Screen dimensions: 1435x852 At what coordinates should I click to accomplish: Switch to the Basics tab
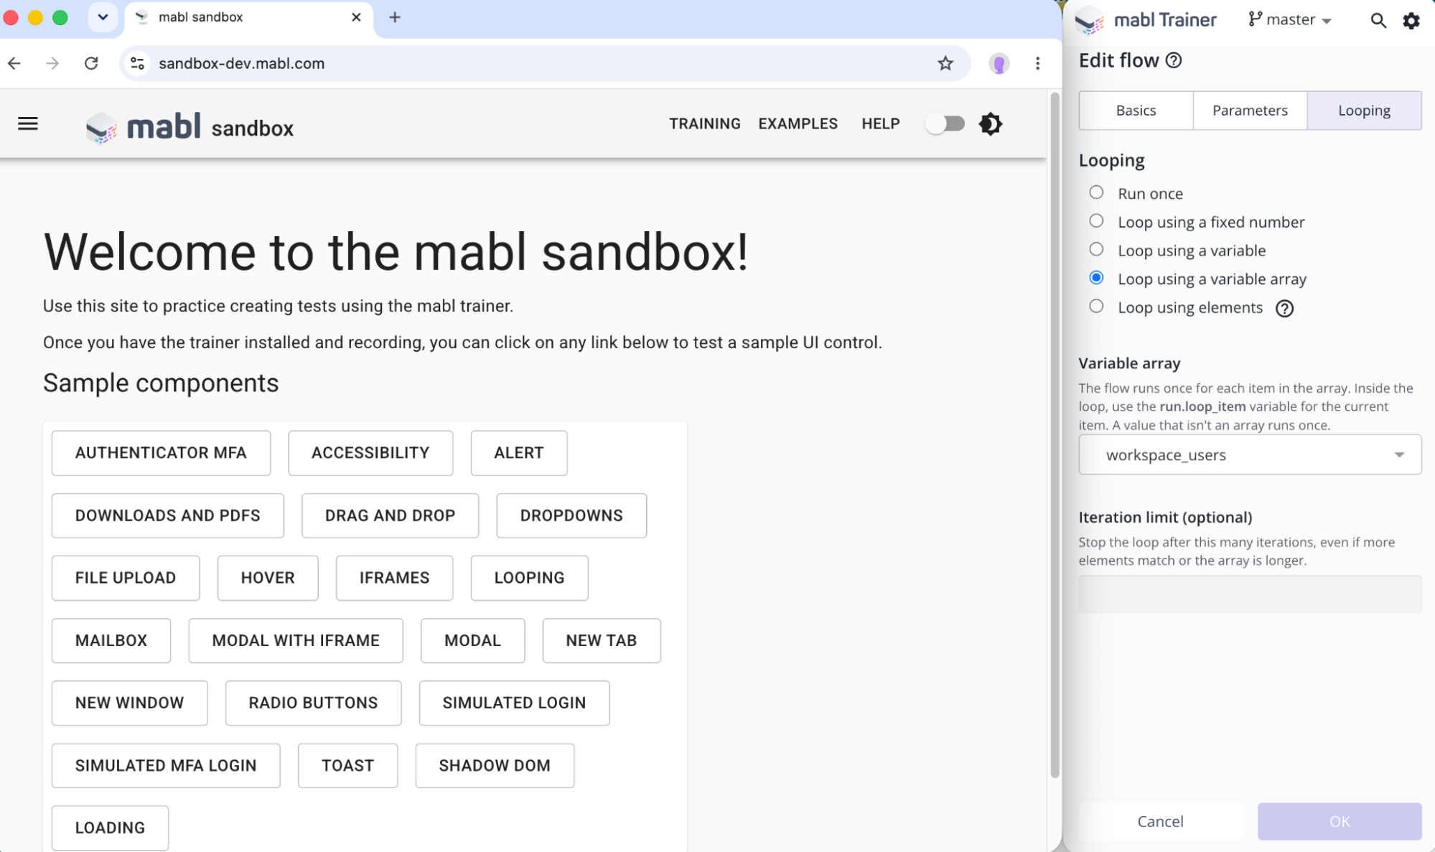1136,111
